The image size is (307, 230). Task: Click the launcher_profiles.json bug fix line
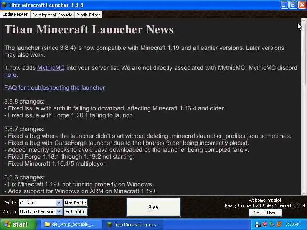click(x=148, y=136)
